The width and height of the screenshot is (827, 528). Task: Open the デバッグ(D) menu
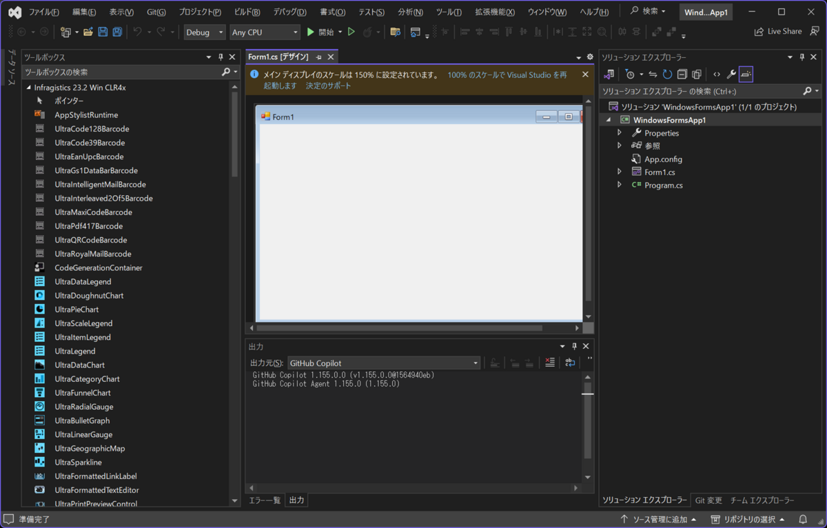point(289,12)
